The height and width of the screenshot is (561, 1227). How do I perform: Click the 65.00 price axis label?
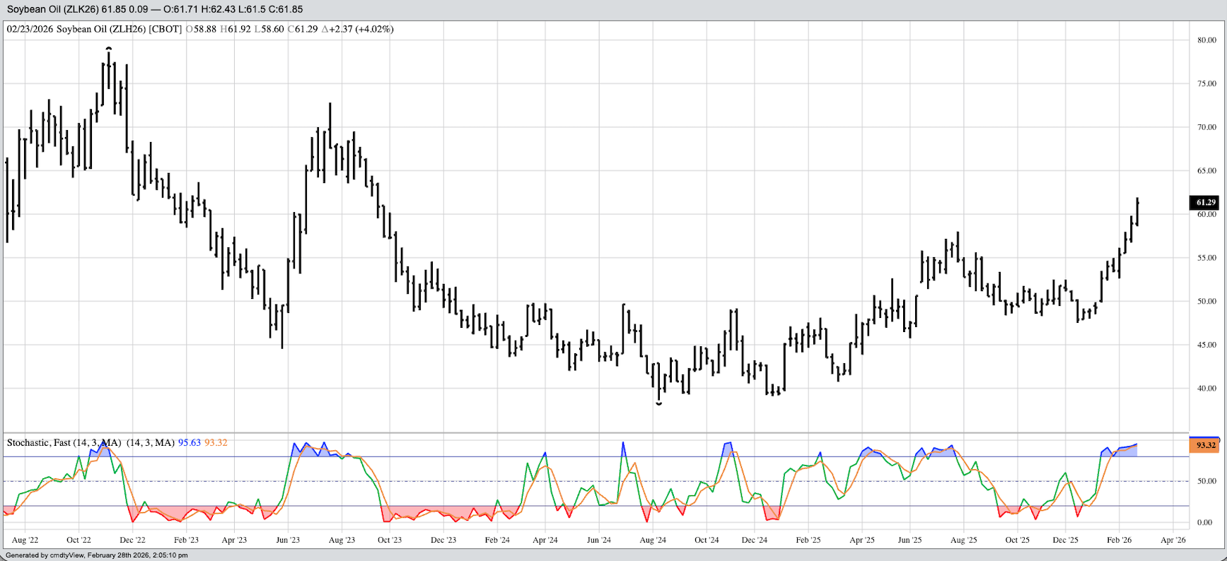point(1206,171)
